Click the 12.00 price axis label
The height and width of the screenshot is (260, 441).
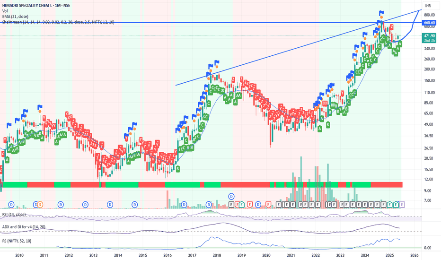coord(429,179)
